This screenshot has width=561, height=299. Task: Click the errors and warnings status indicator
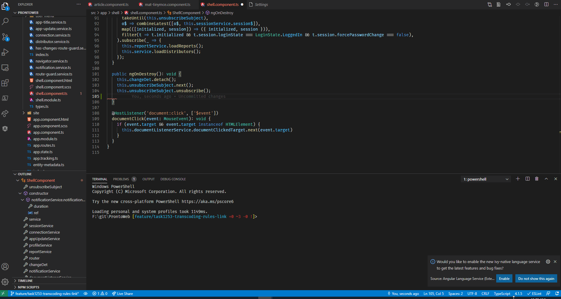click(x=100, y=294)
